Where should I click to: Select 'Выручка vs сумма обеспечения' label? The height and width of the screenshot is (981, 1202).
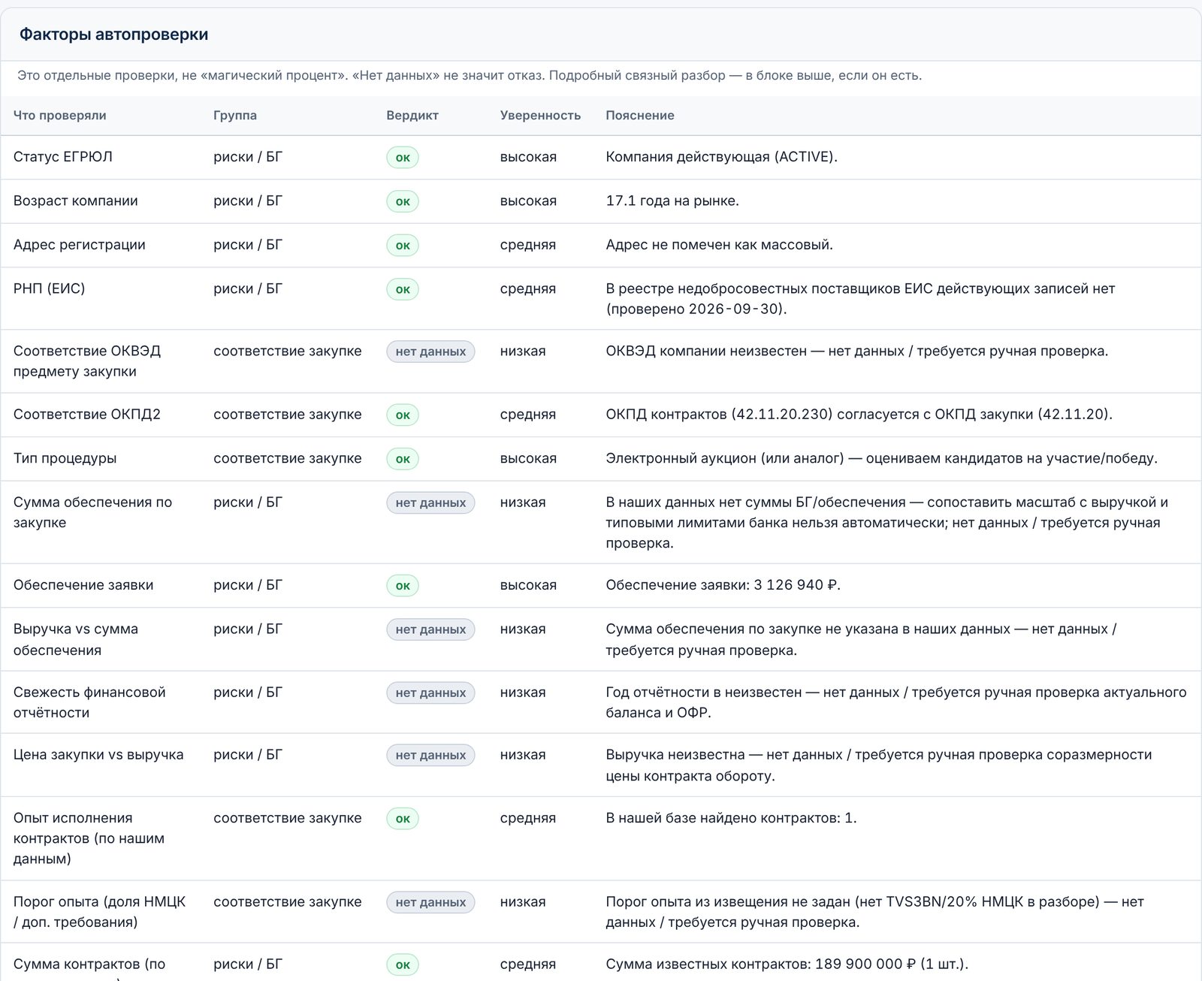pos(76,639)
